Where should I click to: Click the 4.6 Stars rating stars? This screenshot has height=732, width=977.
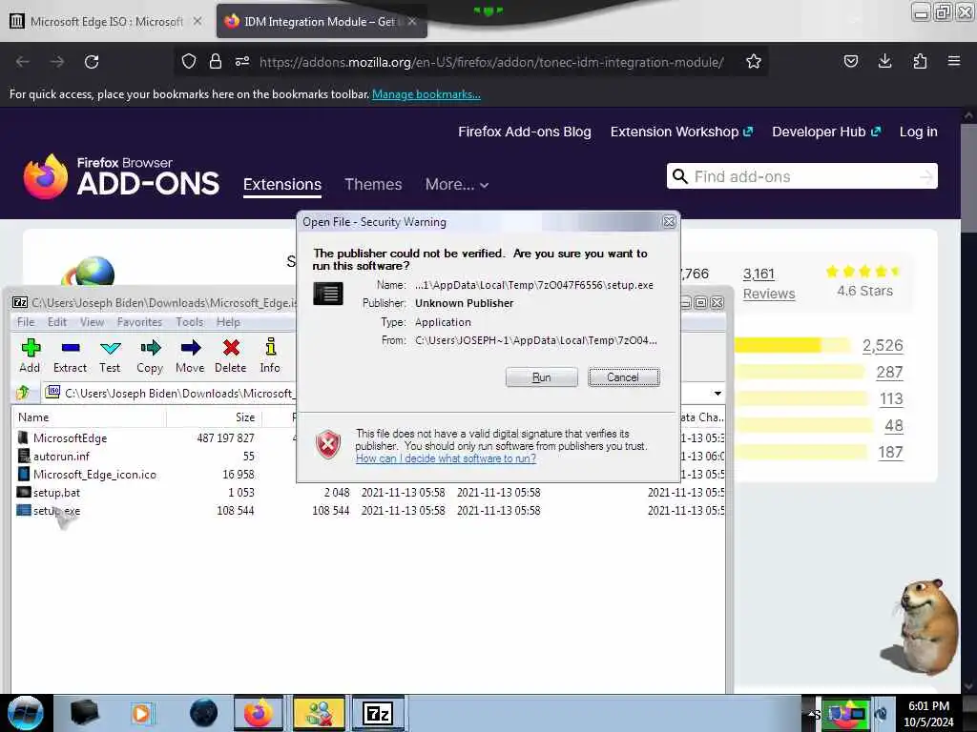[863, 272]
